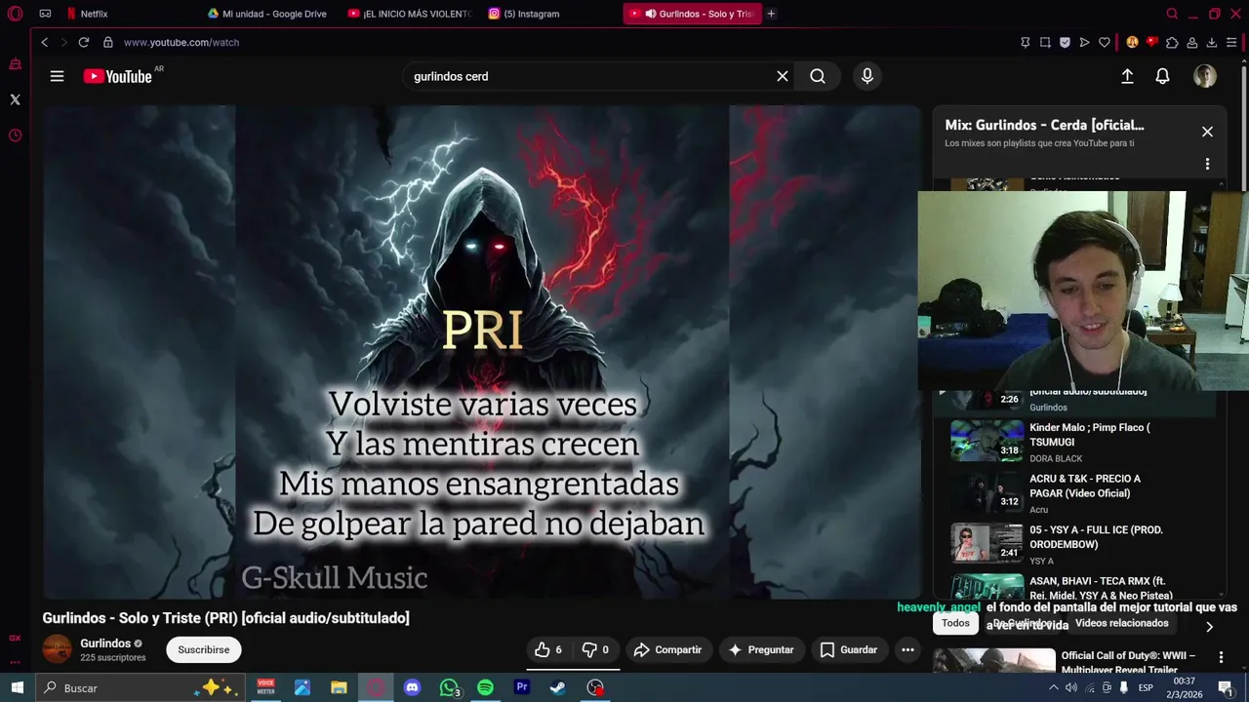This screenshot has height=702, width=1249.
Task: Open site security lock info
Action: [108, 42]
